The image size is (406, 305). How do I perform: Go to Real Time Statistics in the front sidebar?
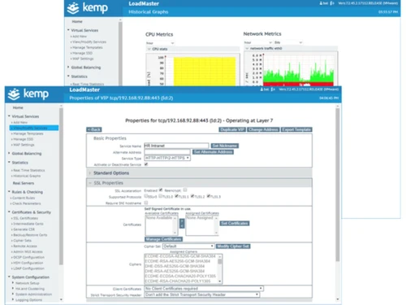(28, 170)
